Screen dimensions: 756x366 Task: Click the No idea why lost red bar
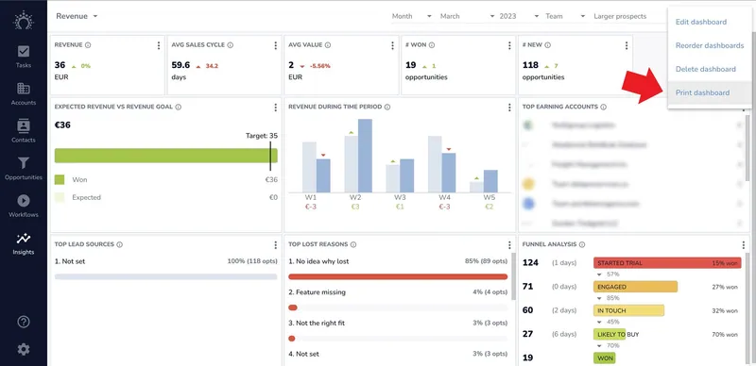coord(398,277)
